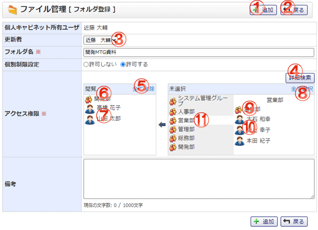Click 管理部 group icon

click(173, 129)
